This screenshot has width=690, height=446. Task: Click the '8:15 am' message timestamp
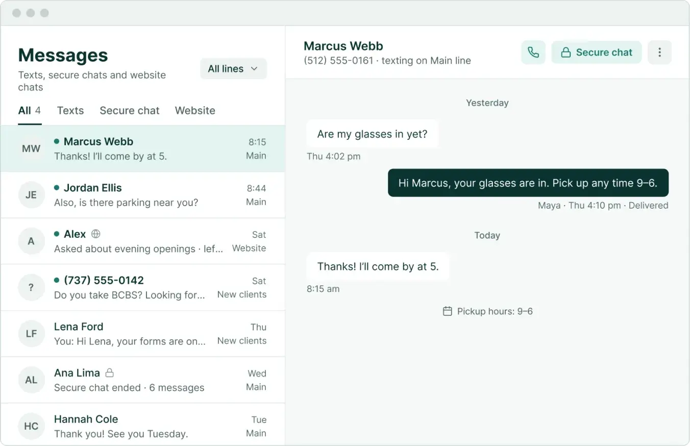(323, 289)
